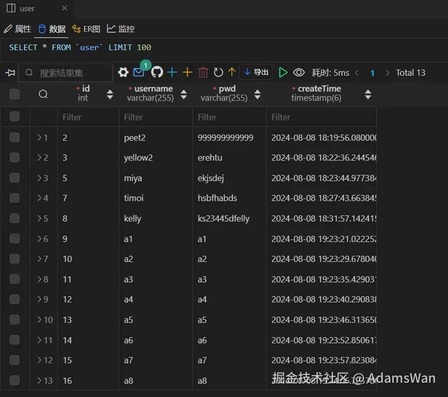Click the 'Total 13' count label
The height and width of the screenshot is (397, 448).
tap(410, 73)
